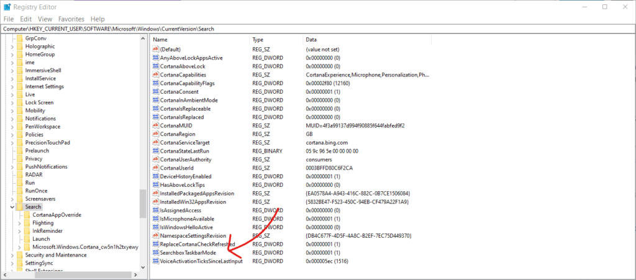Click the tree horizontal scrollbar left arrow
Viewport: 636px width, 280px height.
tap(4, 275)
